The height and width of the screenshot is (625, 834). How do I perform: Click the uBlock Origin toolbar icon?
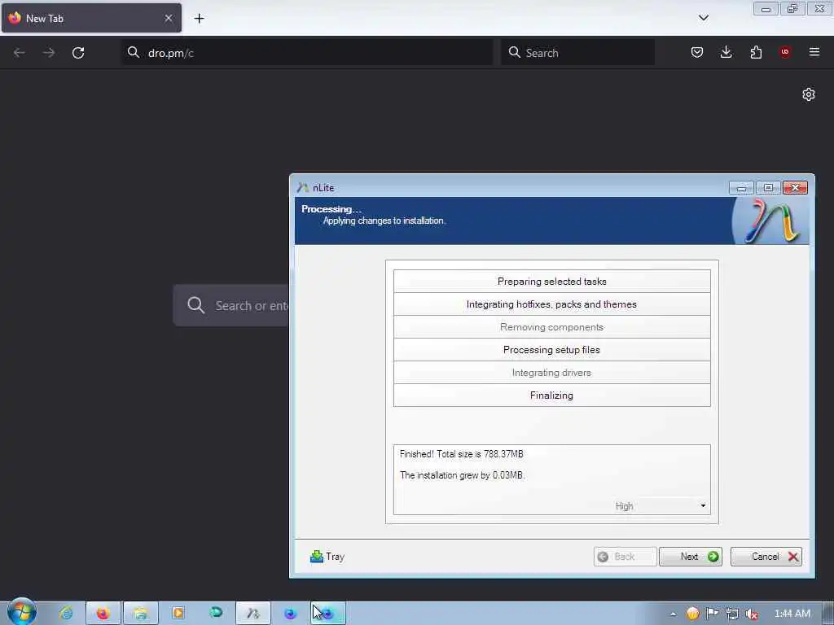[x=785, y=52]
